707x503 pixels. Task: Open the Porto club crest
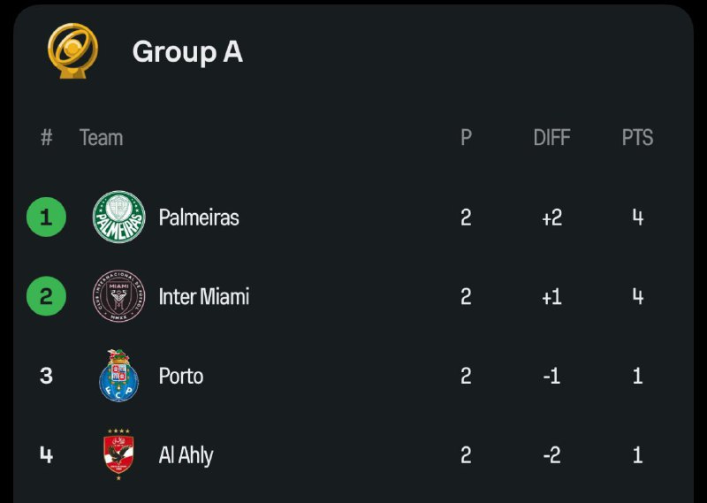click(x=119, y=376)
